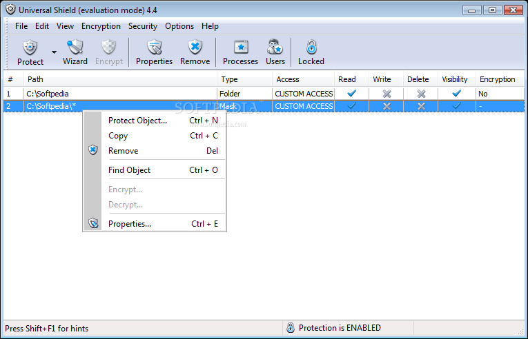Viewport: 528px width, 339px height.
Task: Open the Users toolbar icon
Action: (275, 48)
